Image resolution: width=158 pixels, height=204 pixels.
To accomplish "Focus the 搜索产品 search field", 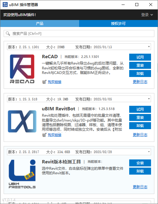I will pyautogui.click(x=79, y=34).
